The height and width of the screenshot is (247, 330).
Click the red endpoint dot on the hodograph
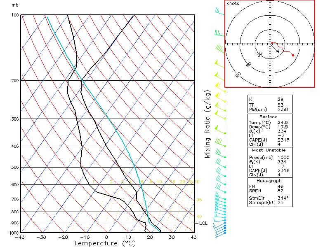pos(293,55)
